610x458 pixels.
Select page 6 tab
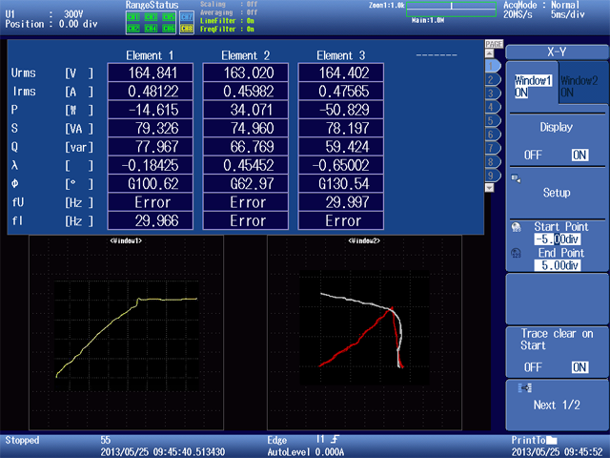point(493,135)
